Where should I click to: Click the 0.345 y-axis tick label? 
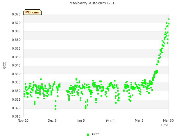click(16, 65)
